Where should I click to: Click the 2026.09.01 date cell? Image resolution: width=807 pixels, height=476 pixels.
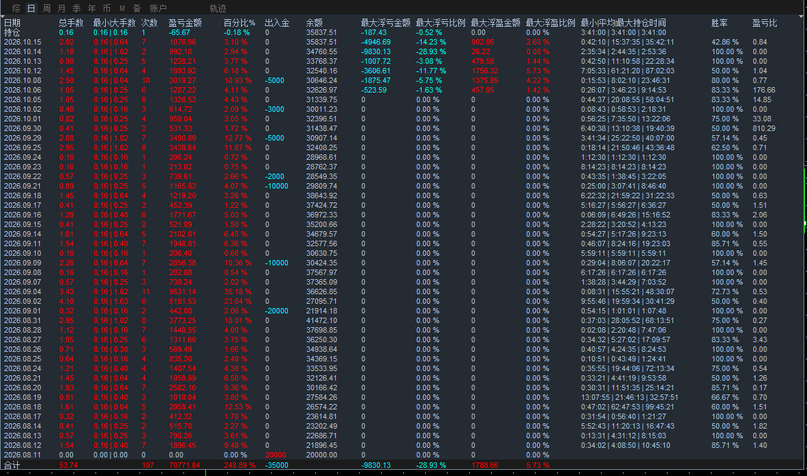tap(23, 311)
